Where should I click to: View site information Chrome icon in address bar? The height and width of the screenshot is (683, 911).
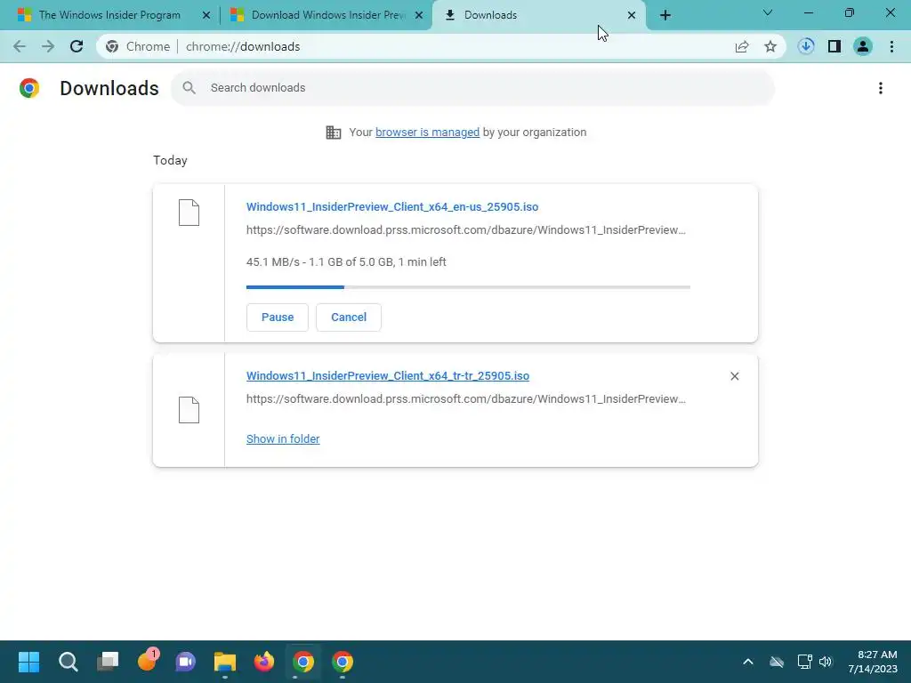[x=112, y=46]
